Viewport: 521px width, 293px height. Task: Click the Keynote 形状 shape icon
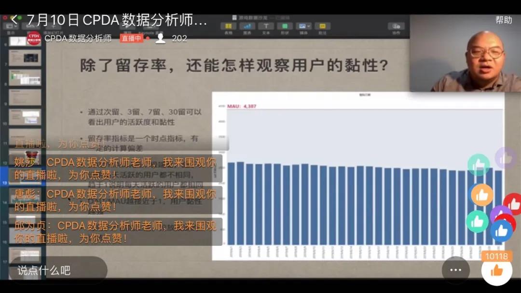click(x=285, y=26)
